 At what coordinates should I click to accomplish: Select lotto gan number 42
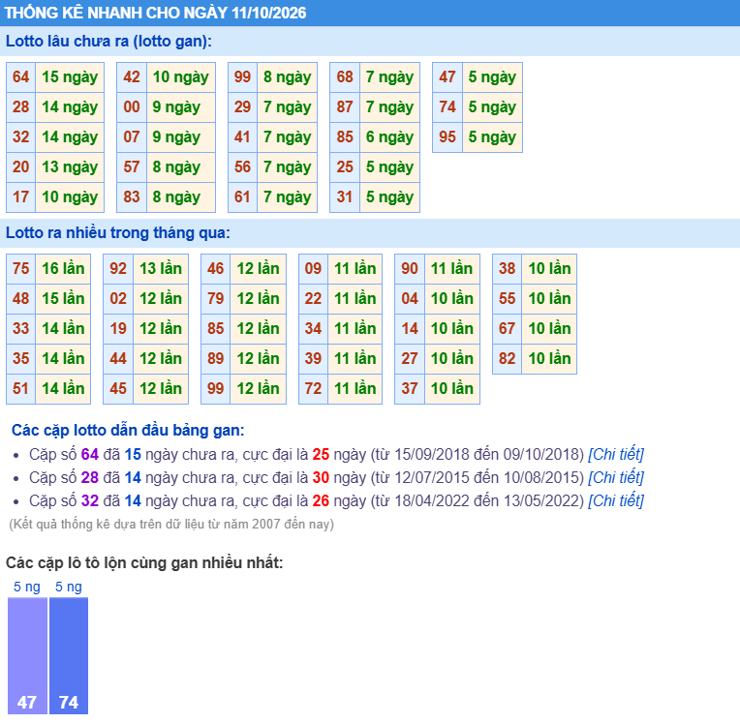132,76
